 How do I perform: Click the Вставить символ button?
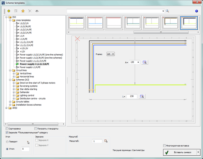click(180, 152)
